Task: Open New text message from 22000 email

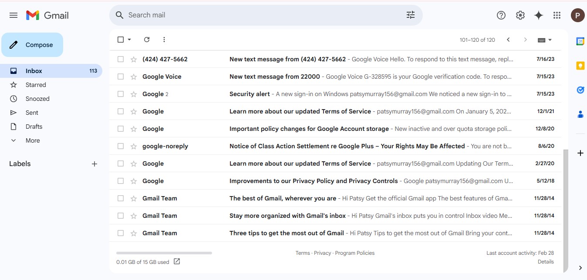Action: click(335, 77)
